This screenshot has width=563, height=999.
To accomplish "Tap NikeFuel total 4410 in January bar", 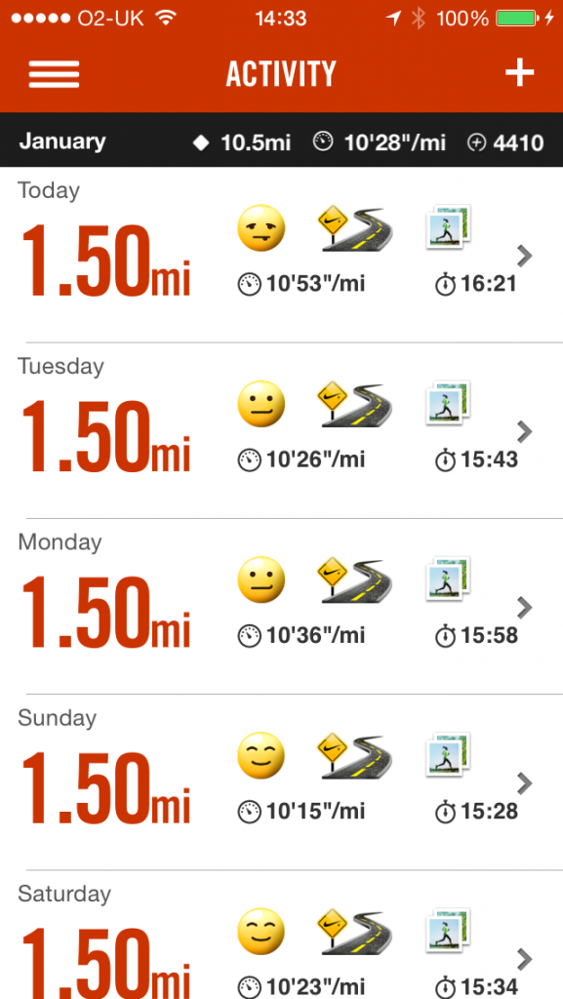I will pyautogui.click(x=506, y=142).
